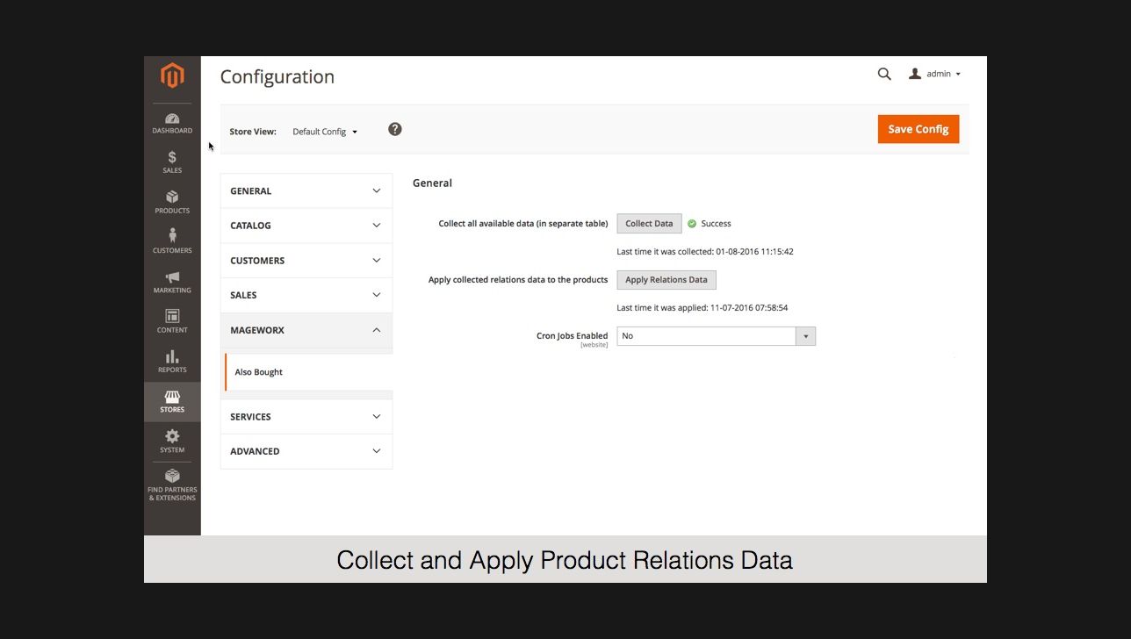Open the Sales dollar icon menu

click(x=172, y=162)
